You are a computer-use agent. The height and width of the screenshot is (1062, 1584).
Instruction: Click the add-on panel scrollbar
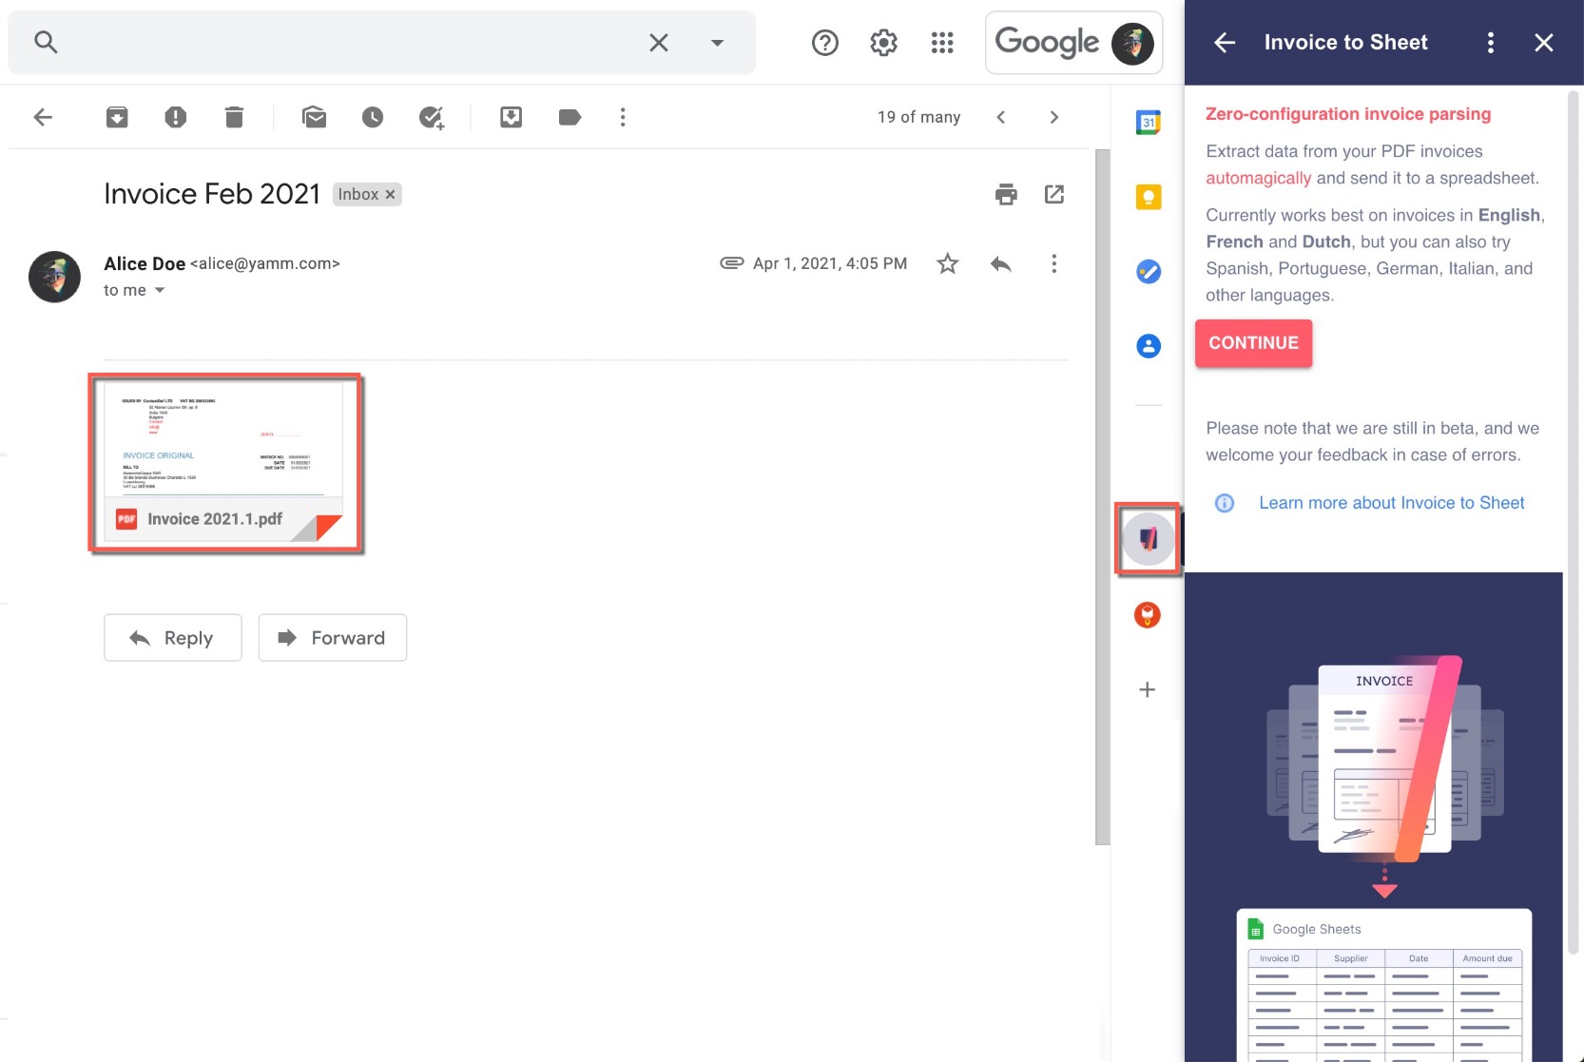click(x=1573, y=522)
